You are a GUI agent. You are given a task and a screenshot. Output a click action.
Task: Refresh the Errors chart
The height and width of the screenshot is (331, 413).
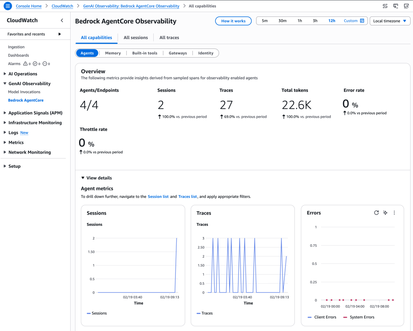(x=376, y=213)
